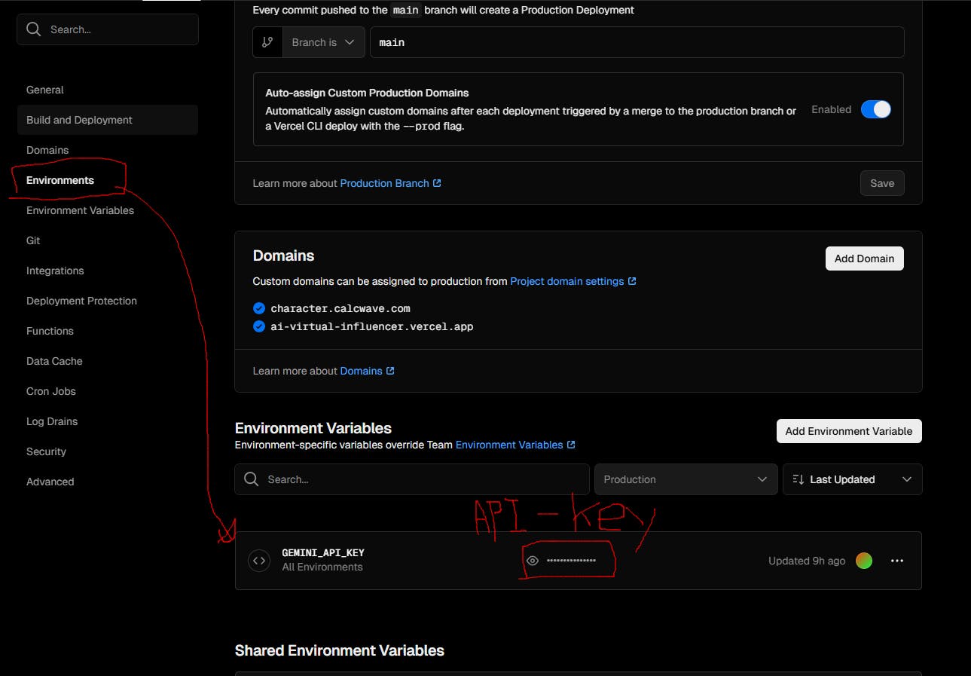Click the git branch icon beside Branch is

(267, 42)
